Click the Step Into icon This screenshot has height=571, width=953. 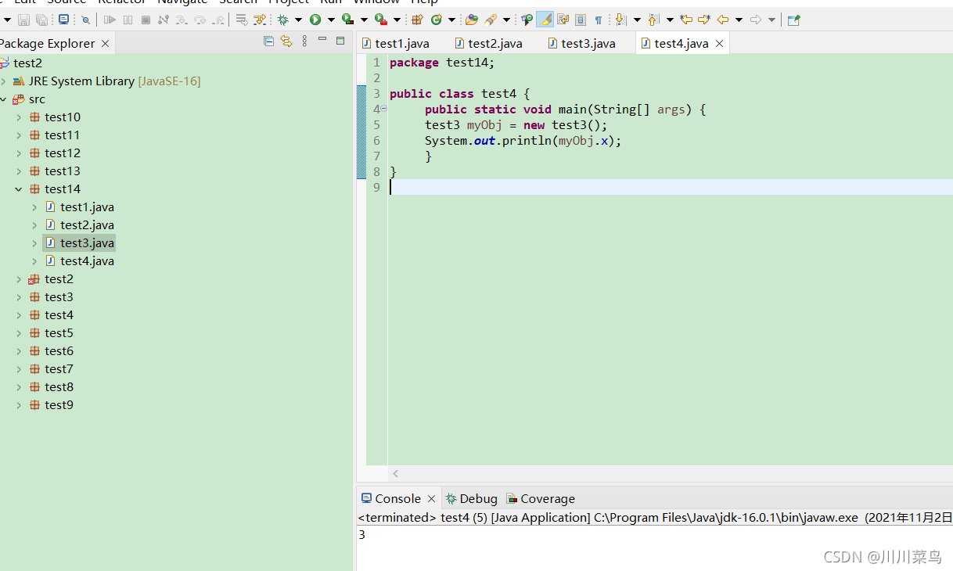(x=181, y=20)
